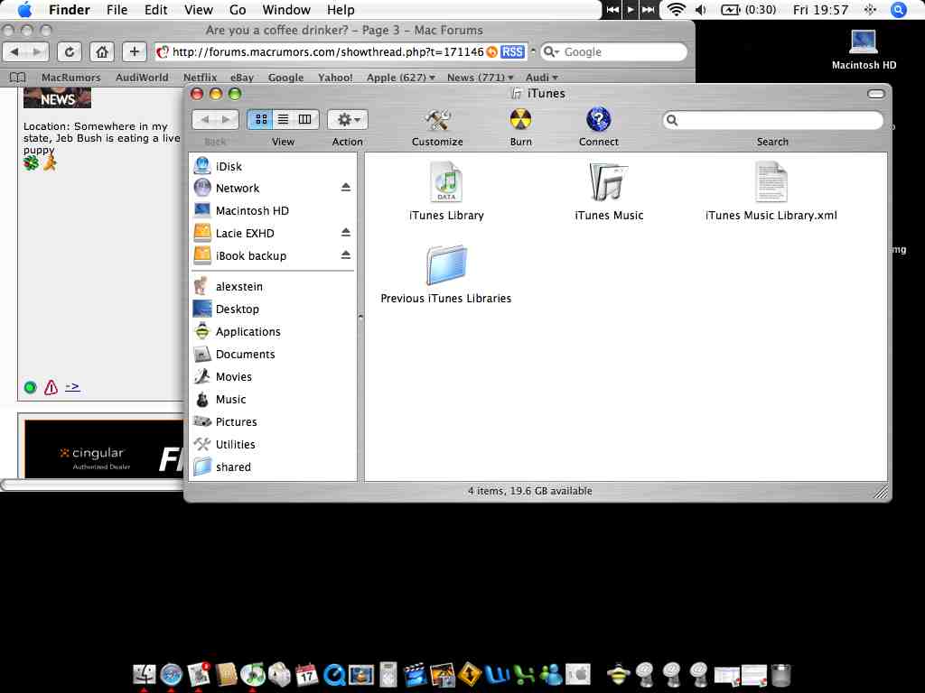The image size is (925, 693).
Task: Click the Spotlight icon in menu bar
Action: (898, 9)
